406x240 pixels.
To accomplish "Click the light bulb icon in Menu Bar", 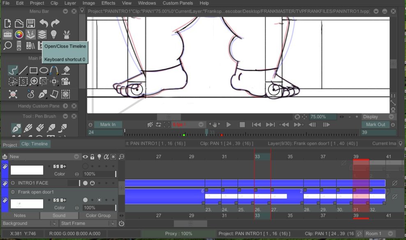I will click(53, 34).
